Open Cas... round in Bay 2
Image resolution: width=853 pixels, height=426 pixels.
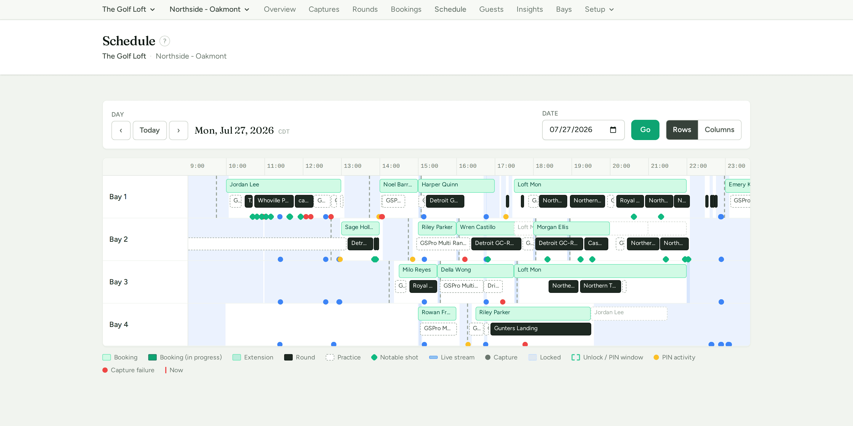coord(596,244)
